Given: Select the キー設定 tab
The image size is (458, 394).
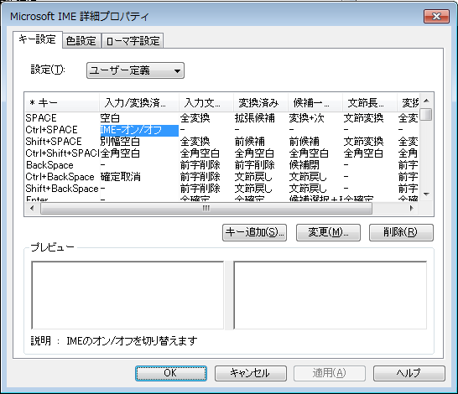Looking at the screenshot, I should click(x=38, y=39).
